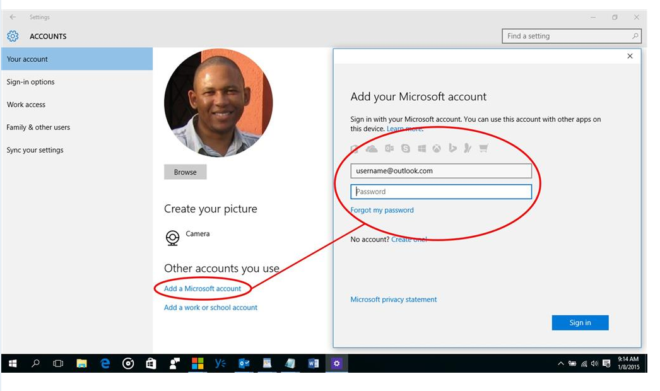Click into the Find a setting search box
Screen dimensions: 660x391
pos(571,36)
